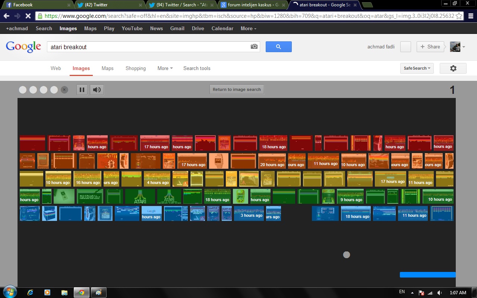Screen dimensions: 477x298
Task: Open the settings gear button
Action: pyautogui.click(x=453, y=68)
